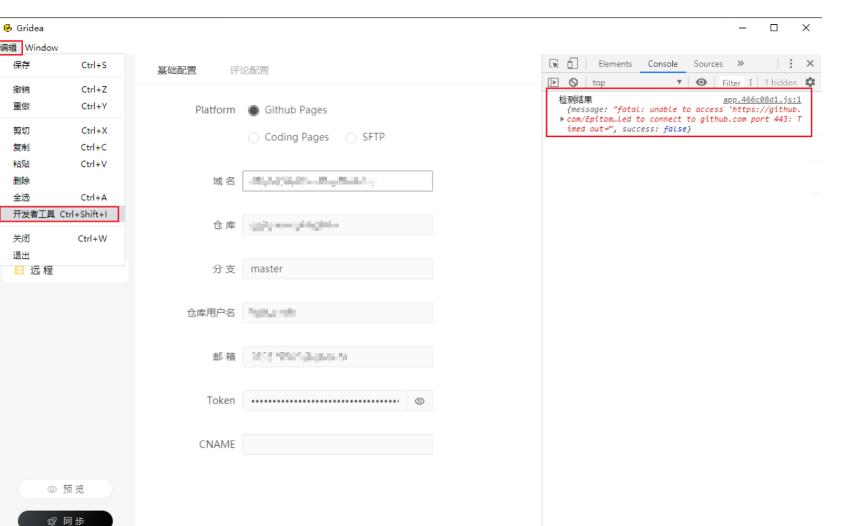
Task: Choose 撤销 menu entry
Action: point(62,89)
